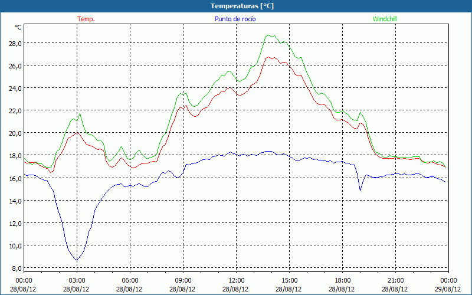The width and height of the screenshot is (472, 295).
Task: Select the blue Punto de rocío legend label
Action: tap(235, 19)
